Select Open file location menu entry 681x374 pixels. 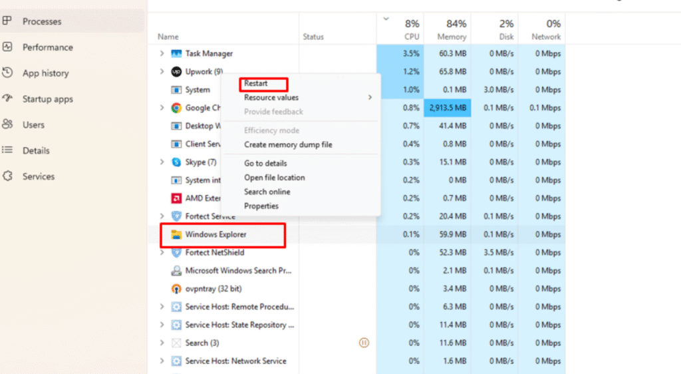tap(275, 178)
